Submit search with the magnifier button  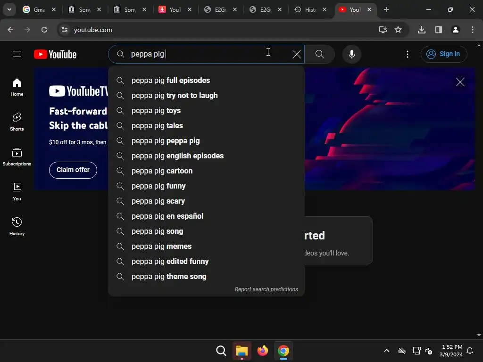(319, 54)
